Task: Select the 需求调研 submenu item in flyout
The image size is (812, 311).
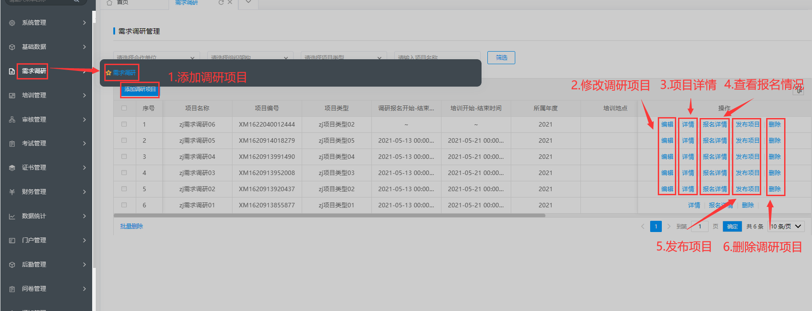Action: click(x=124, y=73)
